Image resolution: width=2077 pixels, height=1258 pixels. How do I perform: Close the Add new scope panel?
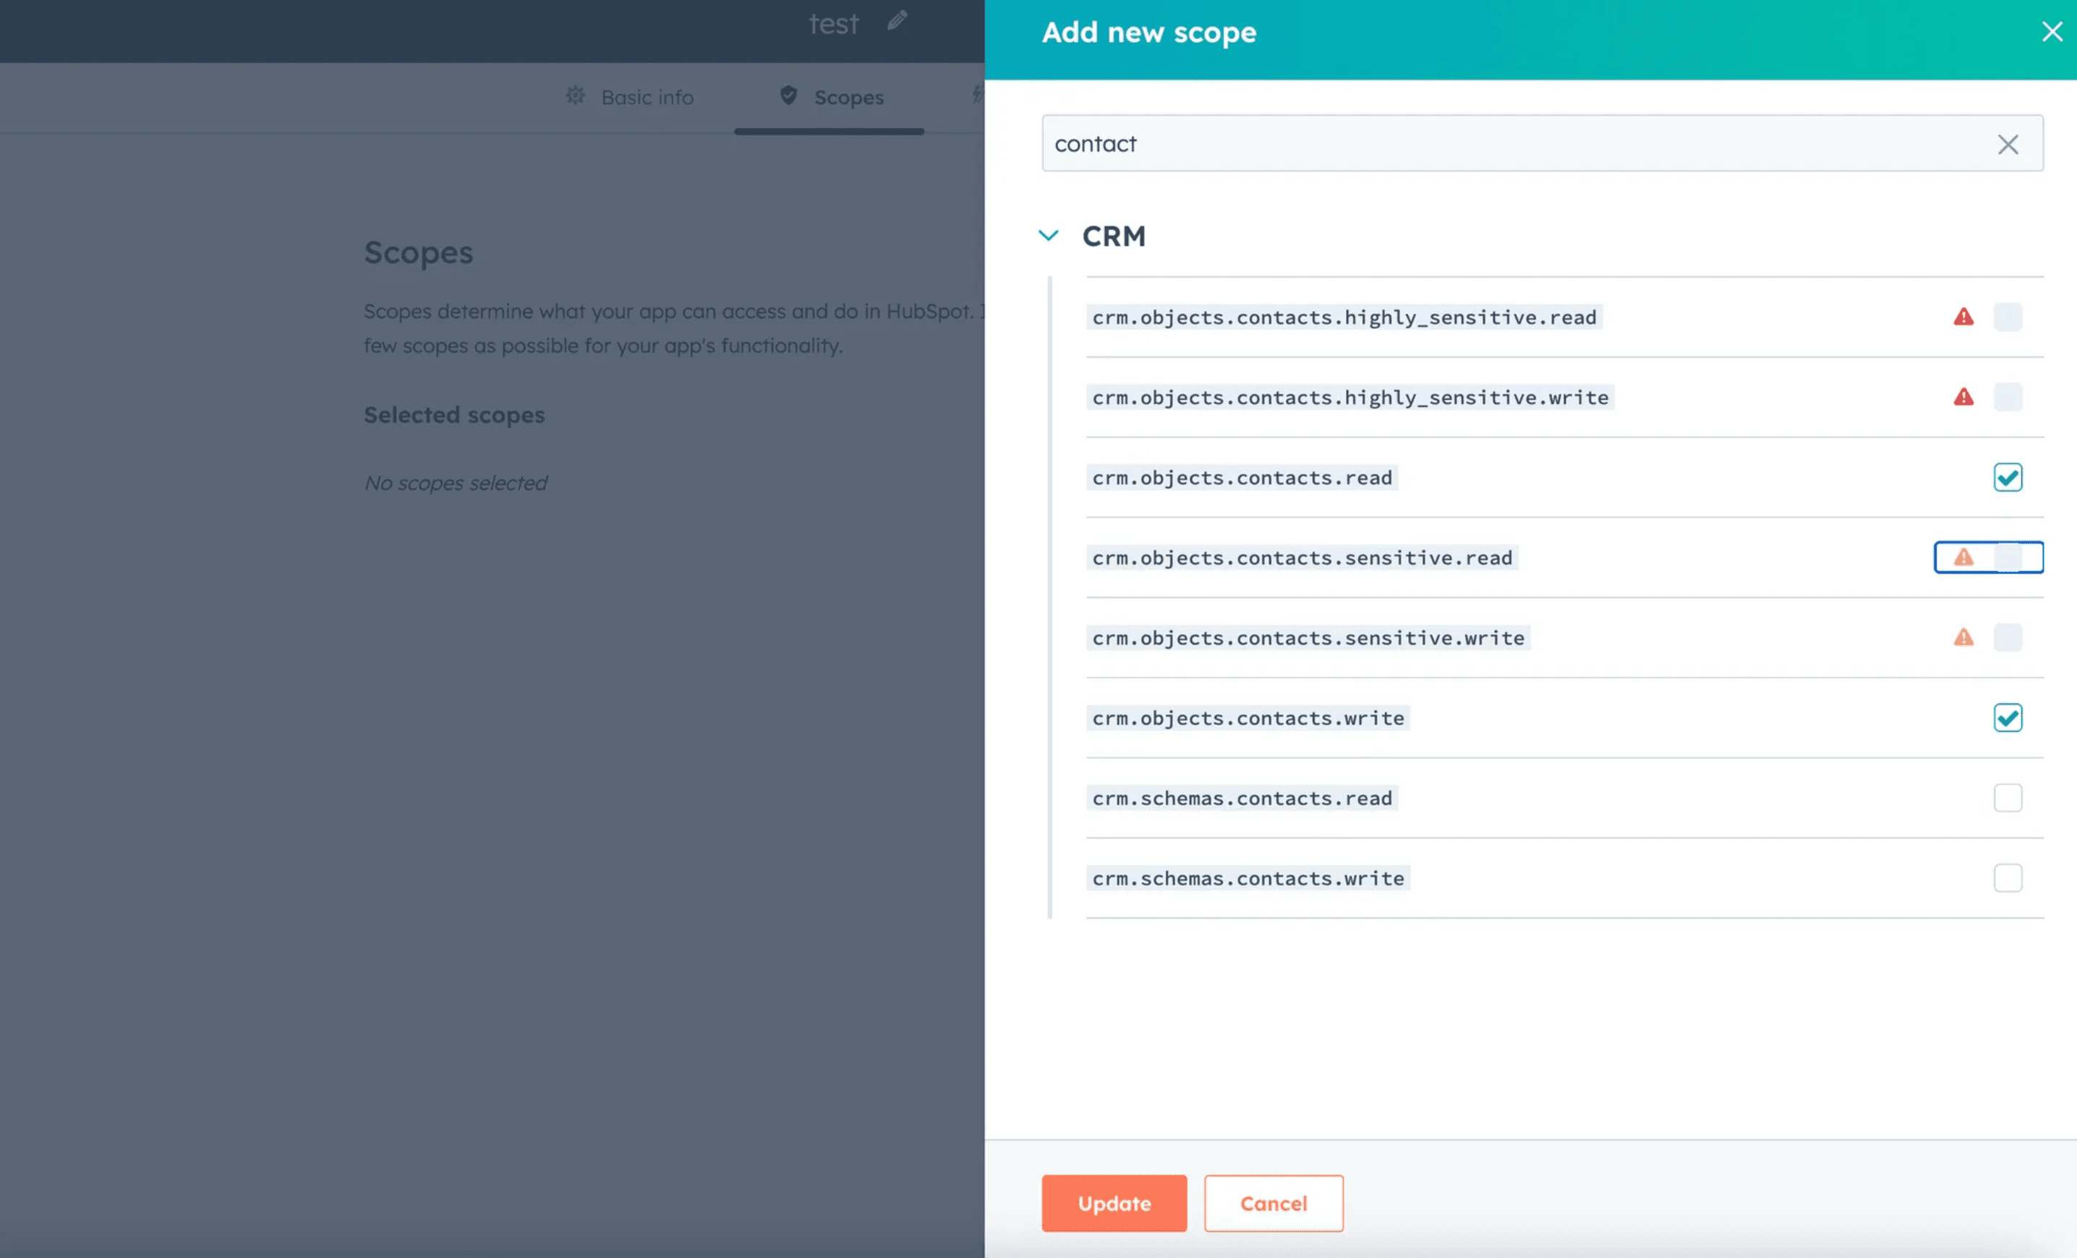[2052, 31]
